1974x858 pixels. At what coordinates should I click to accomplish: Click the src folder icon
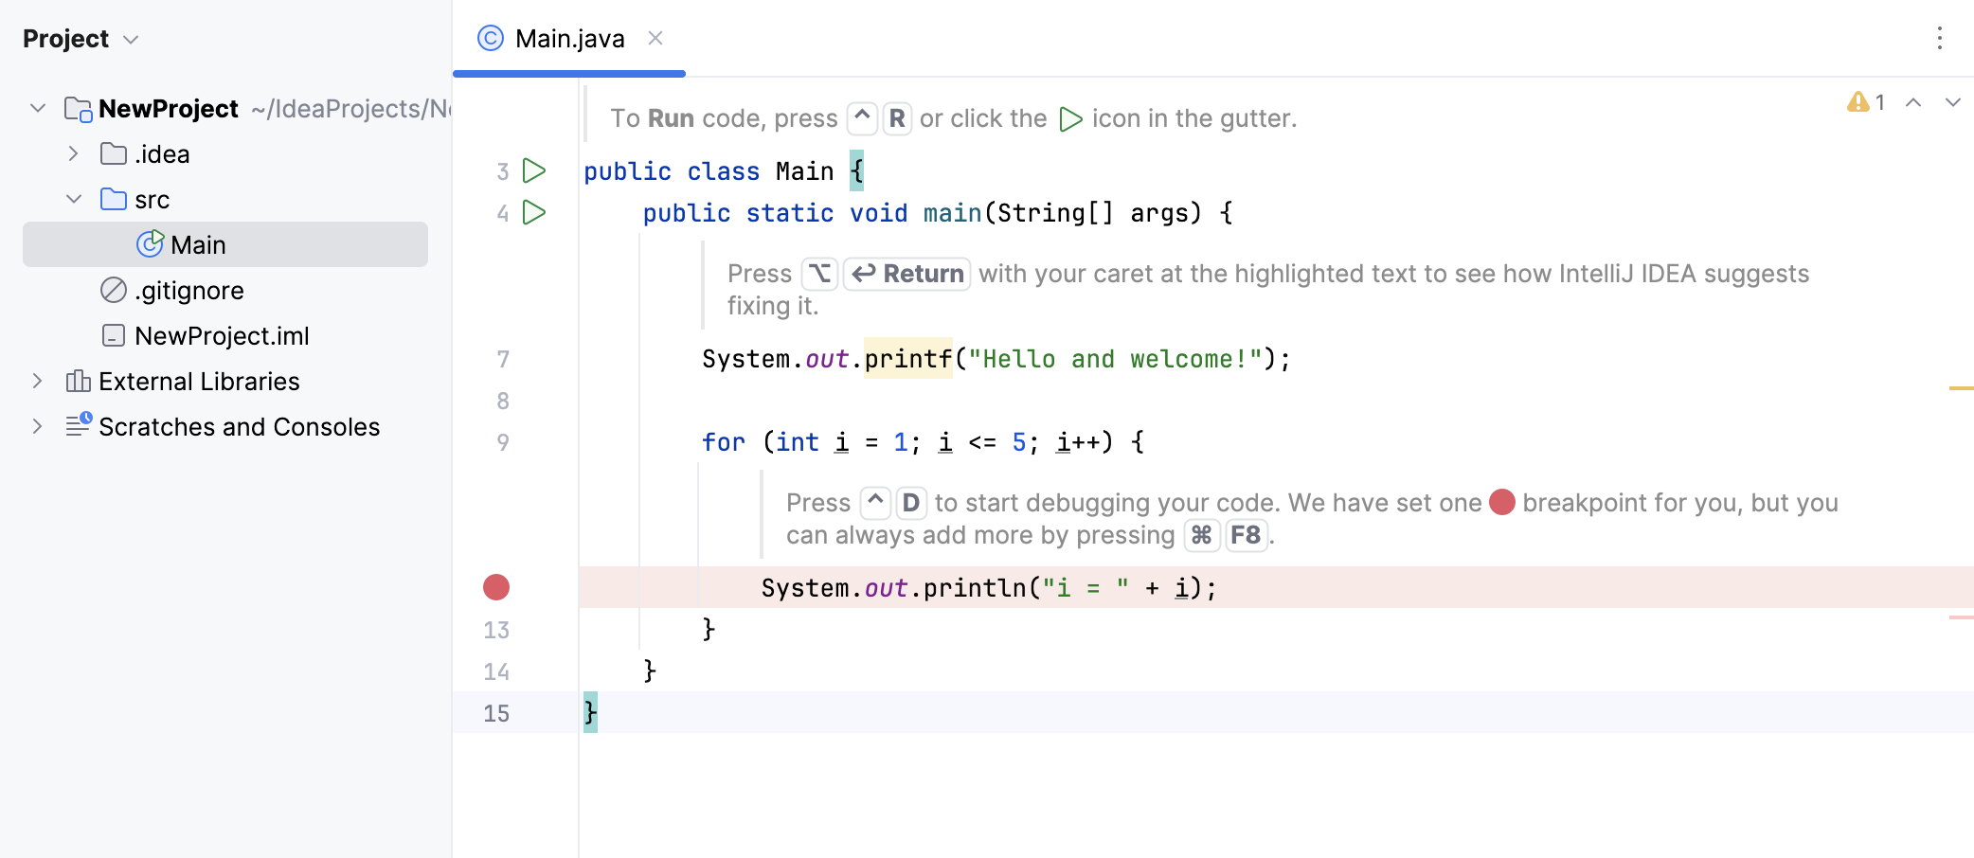(x=115, y=199)
